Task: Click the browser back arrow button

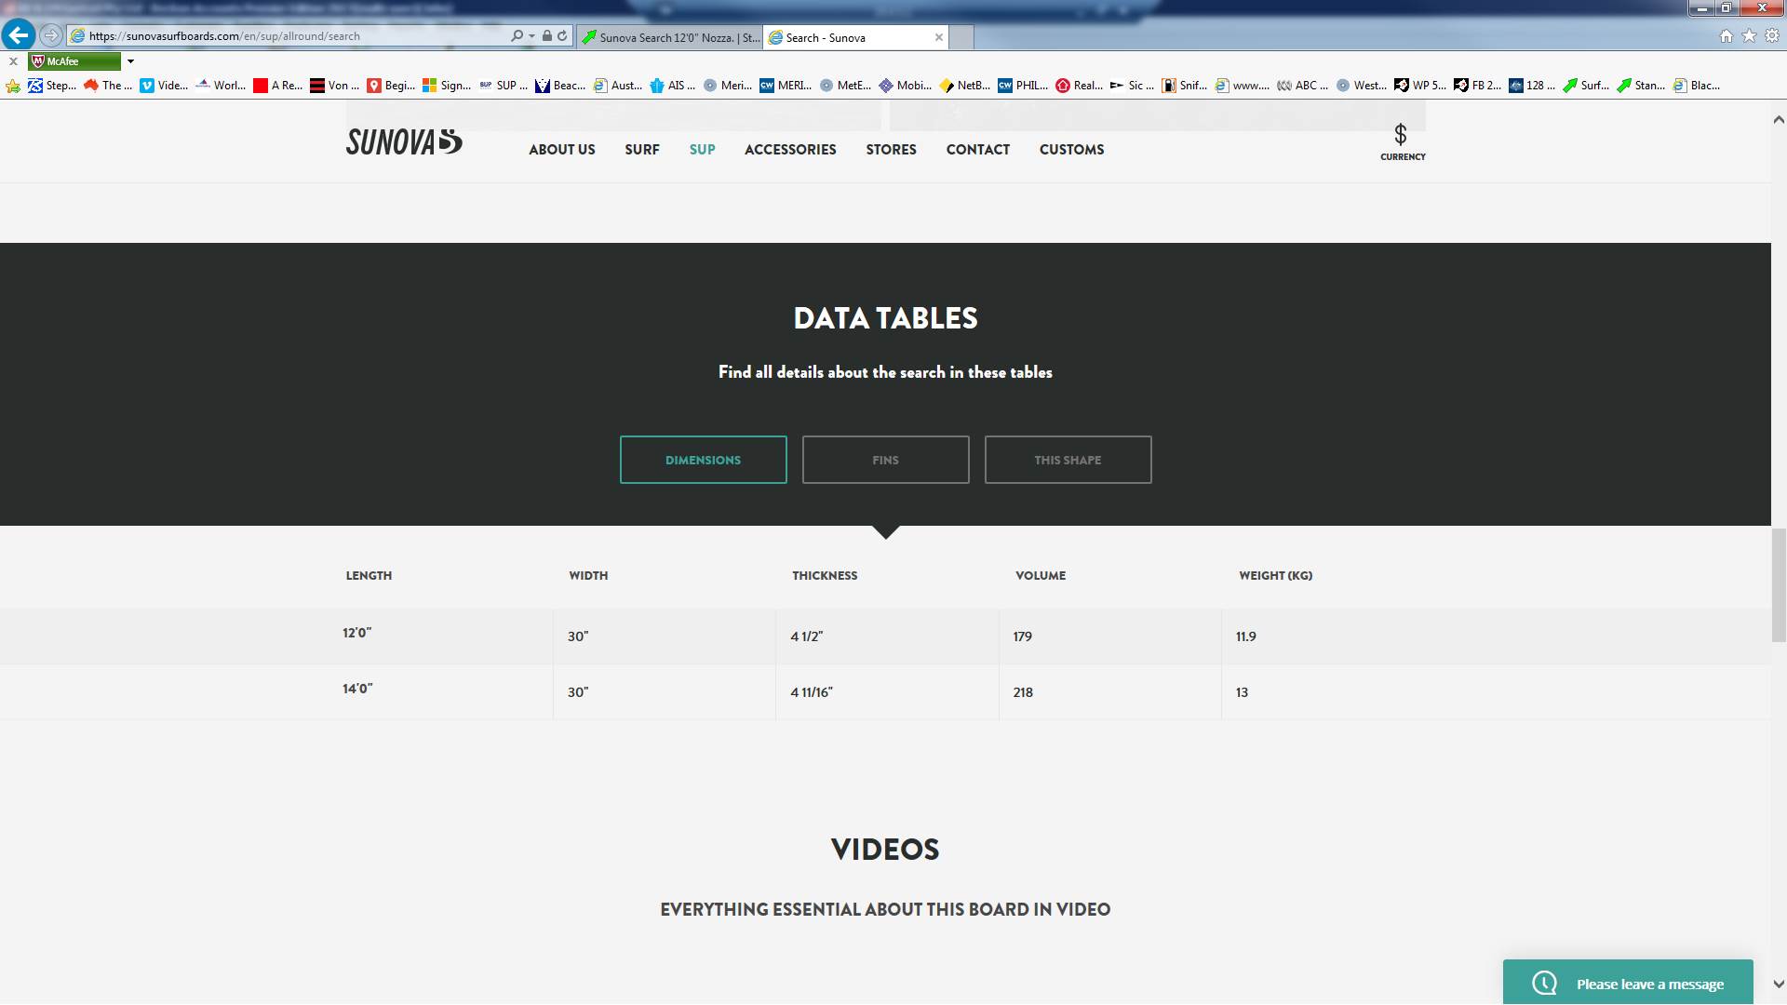Action: pyautogui.click(x=19, y=35)
